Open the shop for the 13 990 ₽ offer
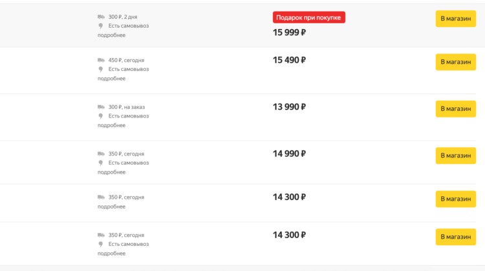 tap(456, 109)
